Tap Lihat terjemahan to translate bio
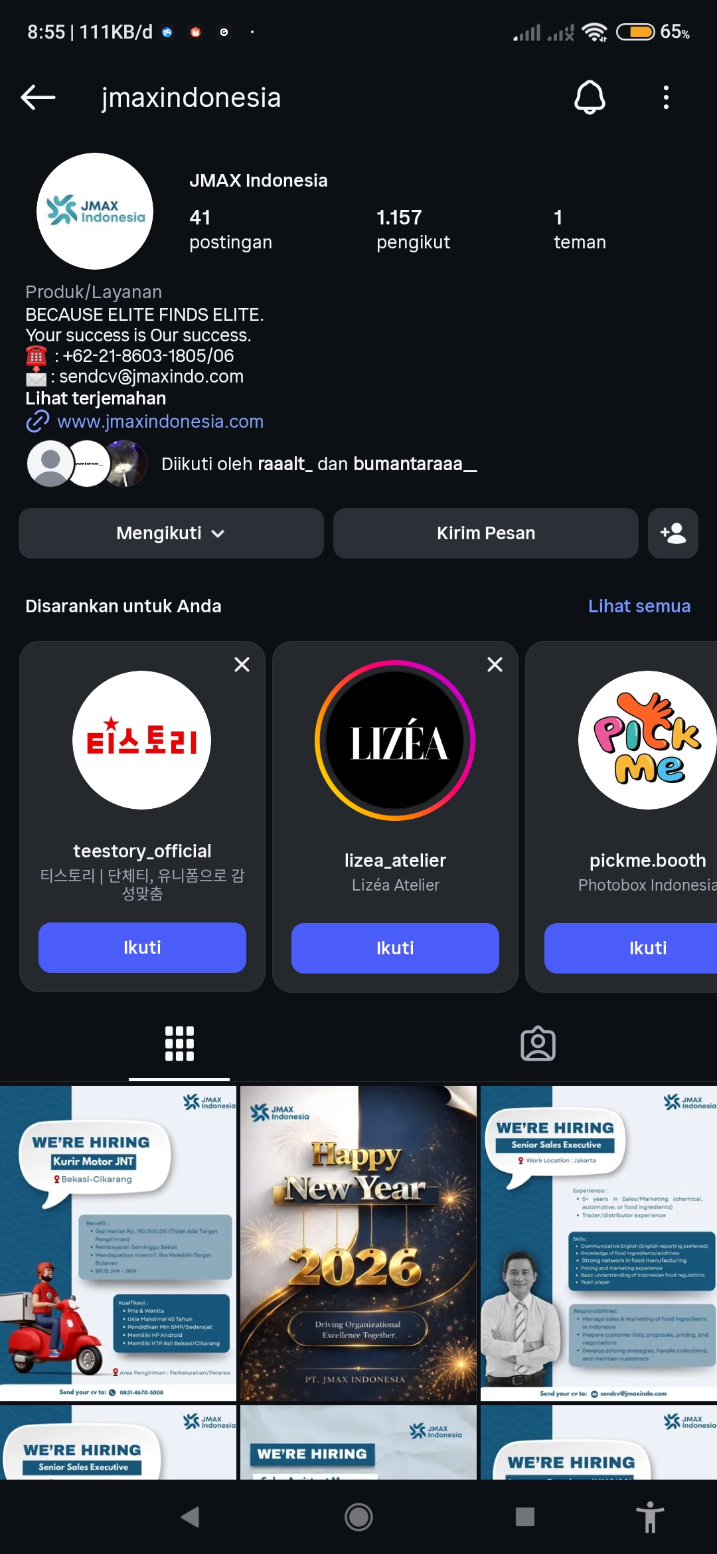 pos(96,398)
